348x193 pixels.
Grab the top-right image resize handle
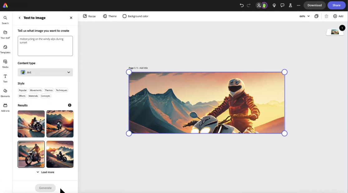[x=284, y=72]
